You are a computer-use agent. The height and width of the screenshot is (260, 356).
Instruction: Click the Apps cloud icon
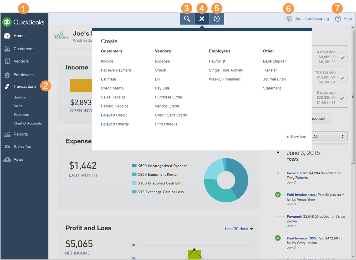[x=7, y=159]
